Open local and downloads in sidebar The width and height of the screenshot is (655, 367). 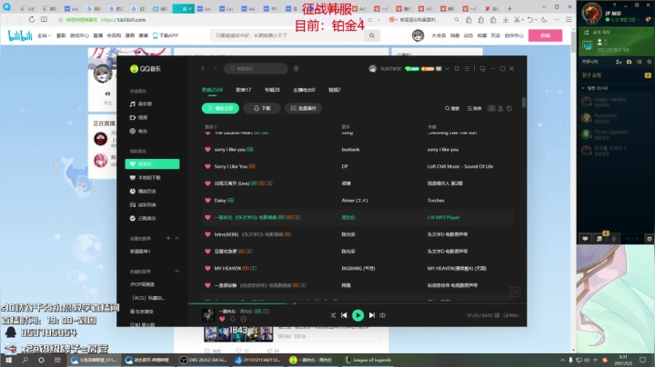146,178
